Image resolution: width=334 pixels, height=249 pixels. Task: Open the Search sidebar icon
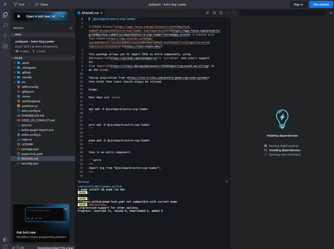click(x=5, y=25)
